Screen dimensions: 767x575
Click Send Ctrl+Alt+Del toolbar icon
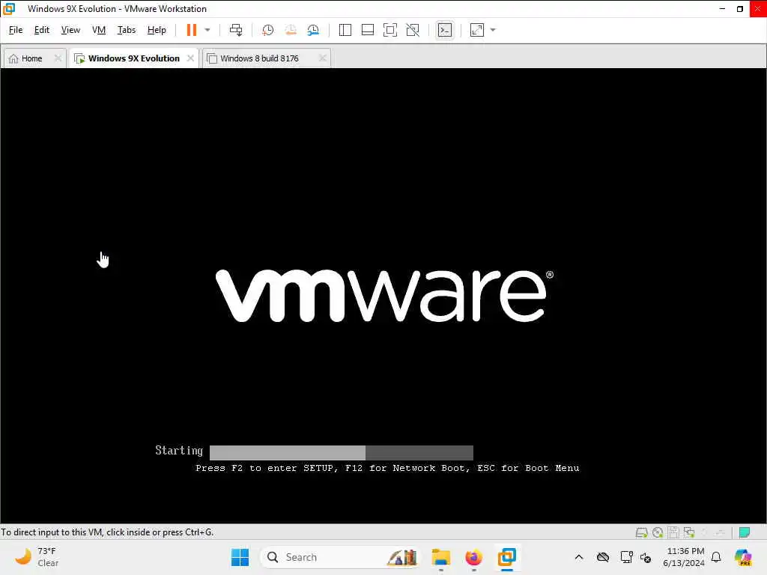(236, 30)
